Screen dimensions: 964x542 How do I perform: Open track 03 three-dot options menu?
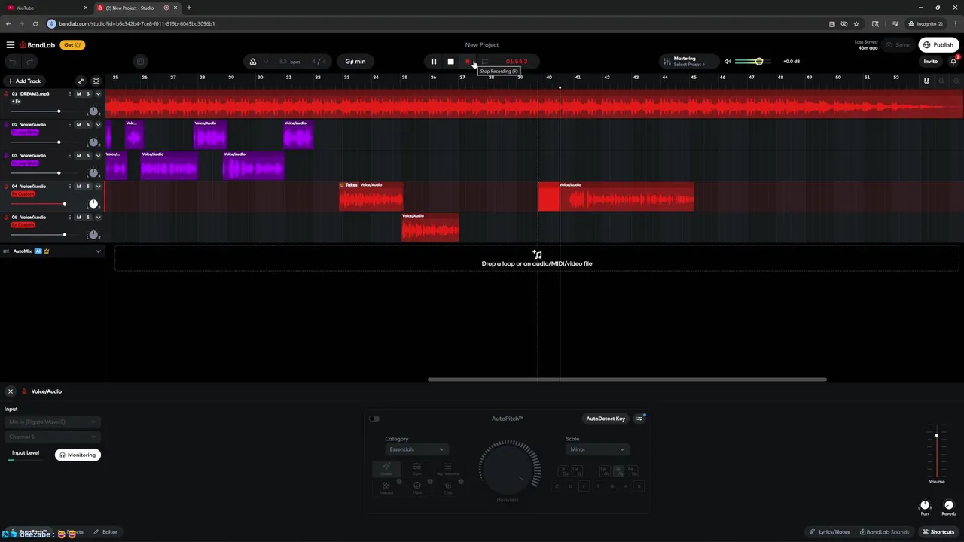69,156
